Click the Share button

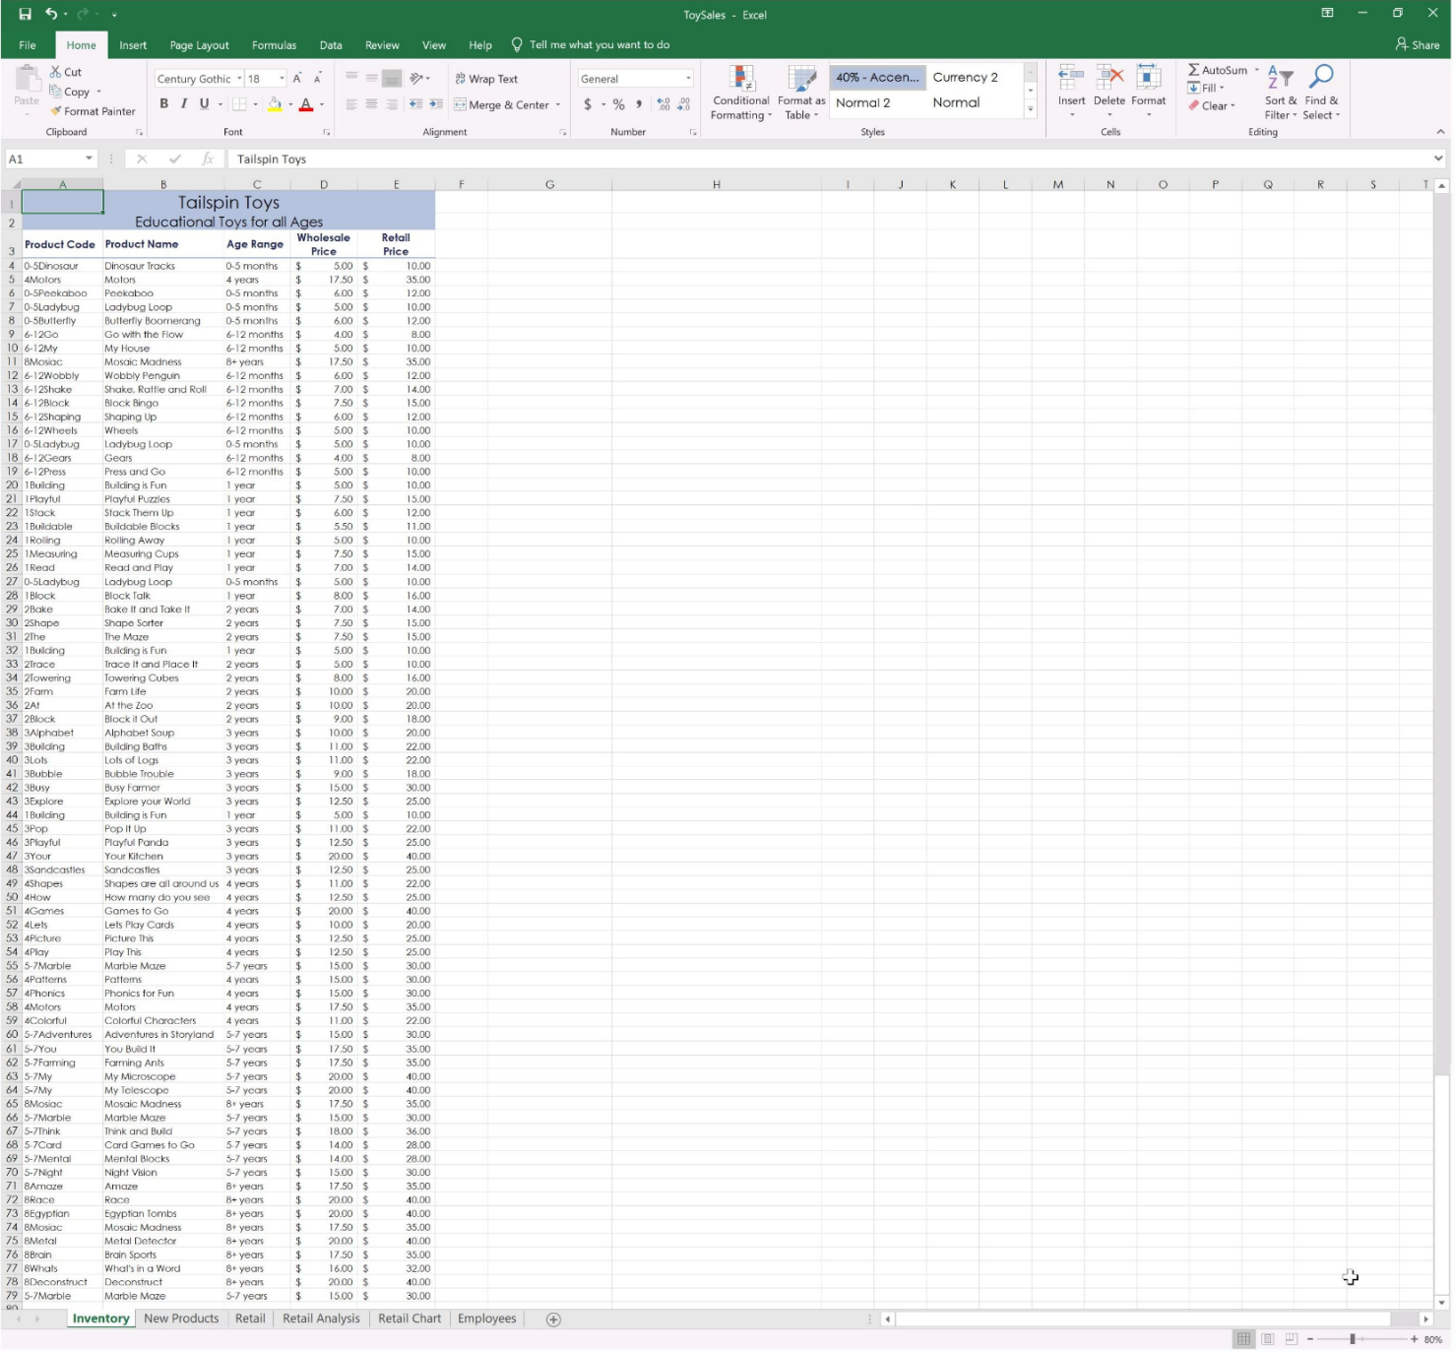(1418, 45)
